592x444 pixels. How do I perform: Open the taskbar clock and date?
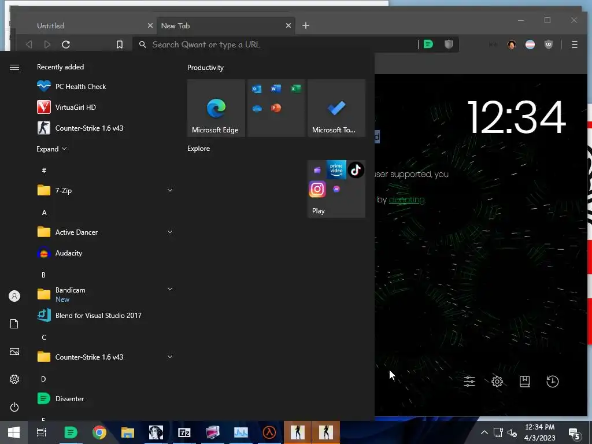(539, 432)
